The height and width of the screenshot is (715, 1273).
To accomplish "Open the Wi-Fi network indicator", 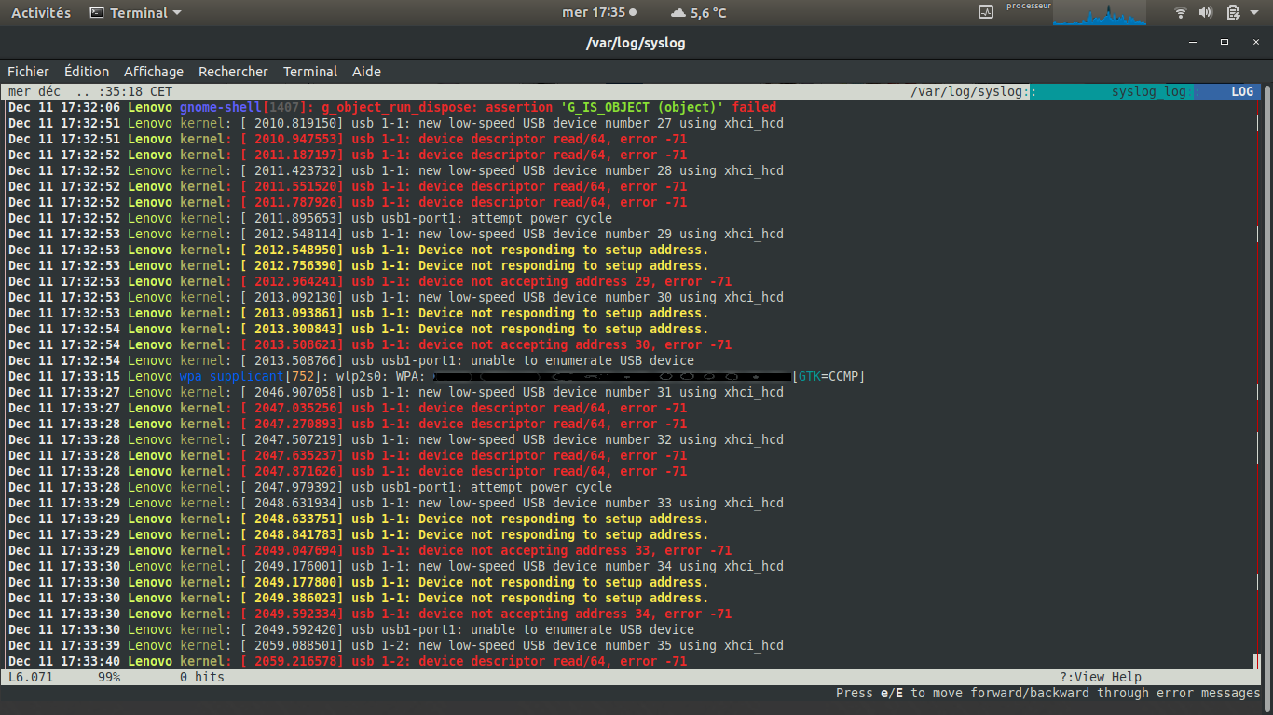I will coord(1181,12).
